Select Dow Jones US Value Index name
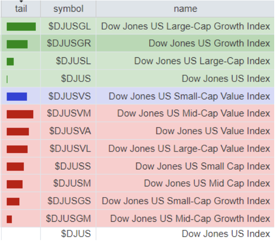Image resolution: width=276 pixels, height=241 pixels. (x=213, y=131)
